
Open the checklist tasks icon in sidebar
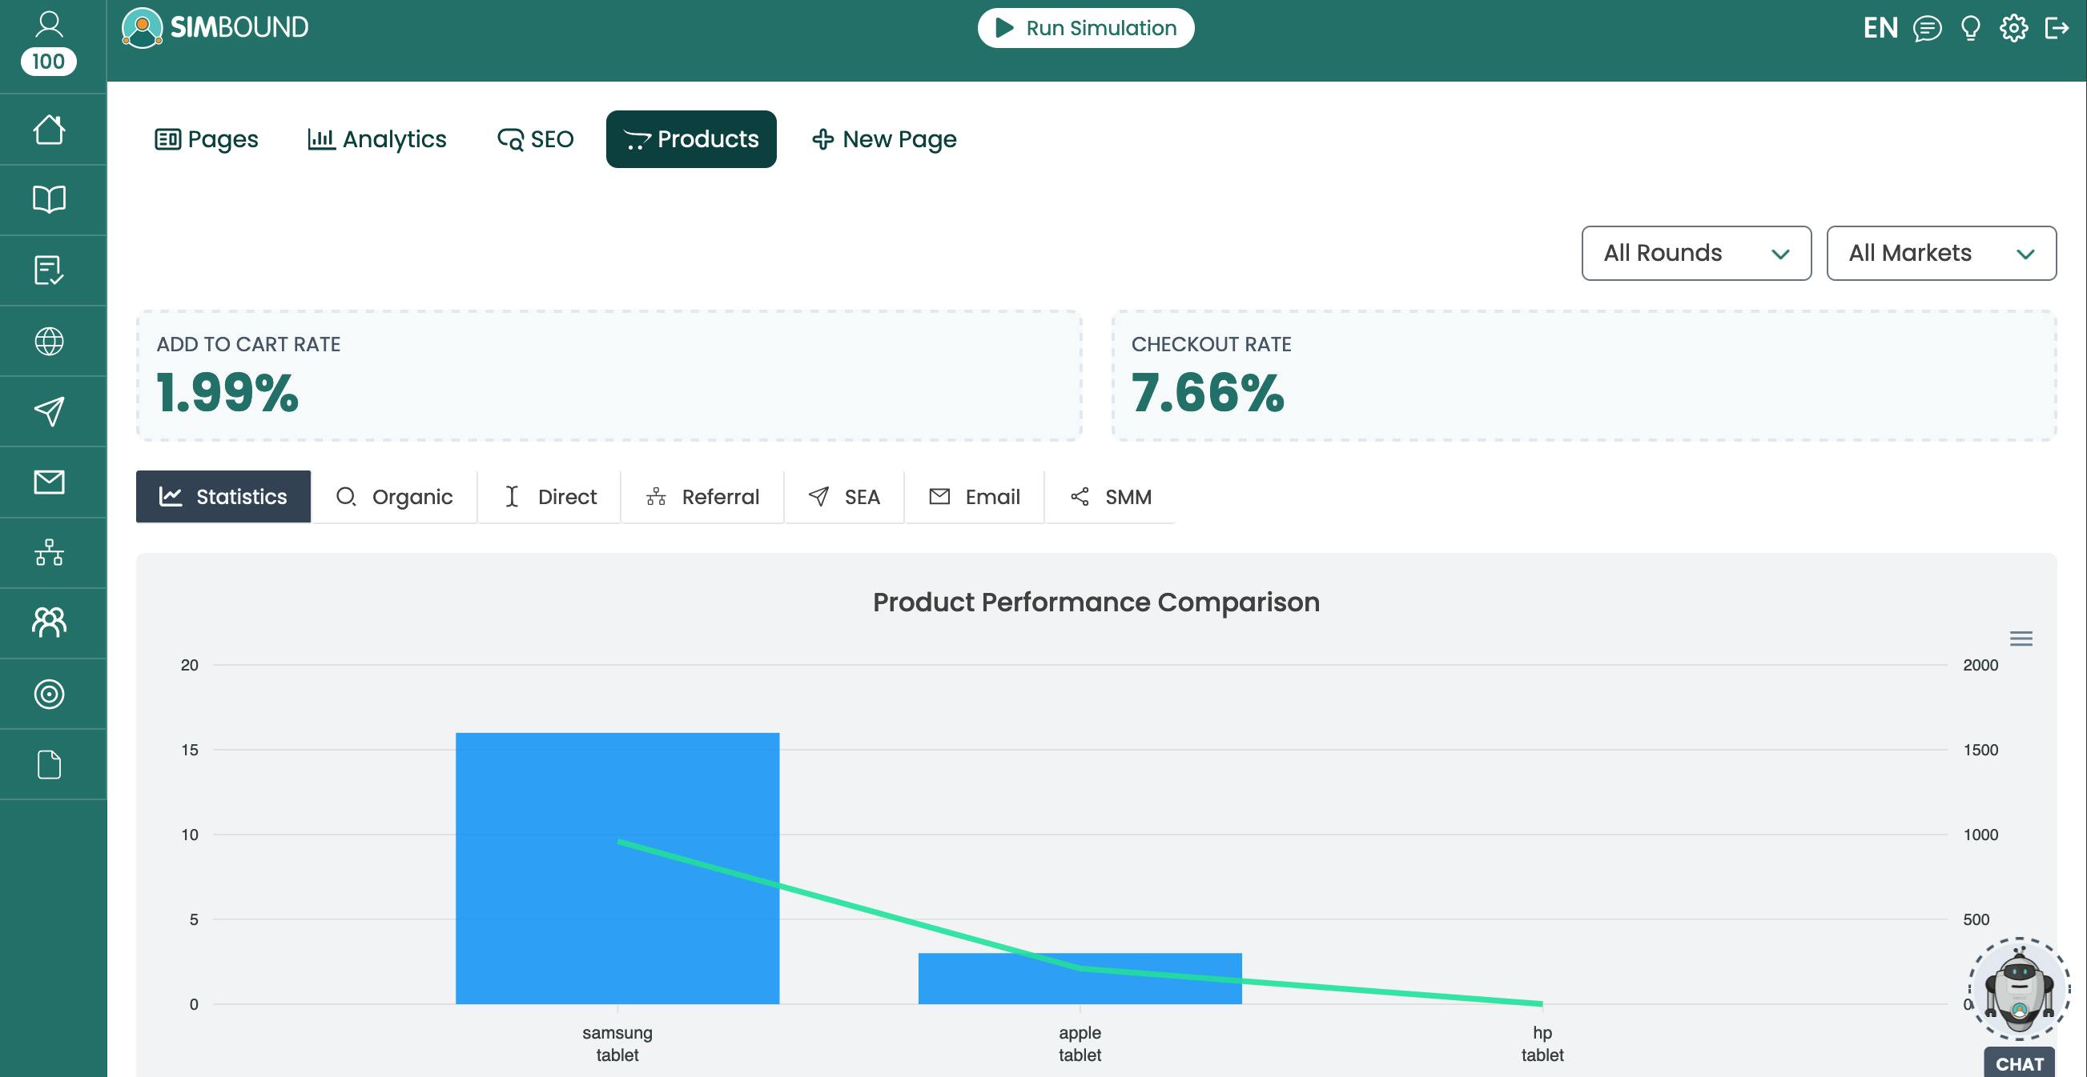pos(50,270)
